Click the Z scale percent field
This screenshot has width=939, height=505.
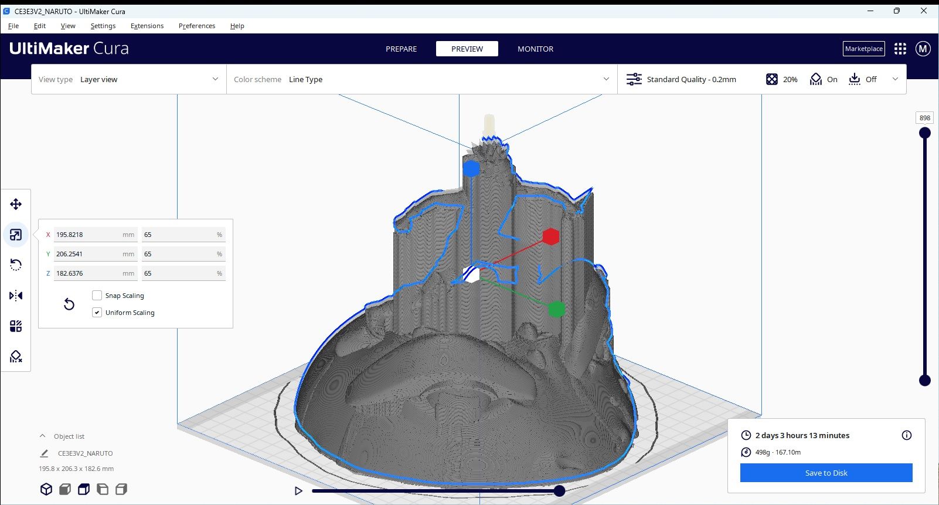[x=183, y=273]
